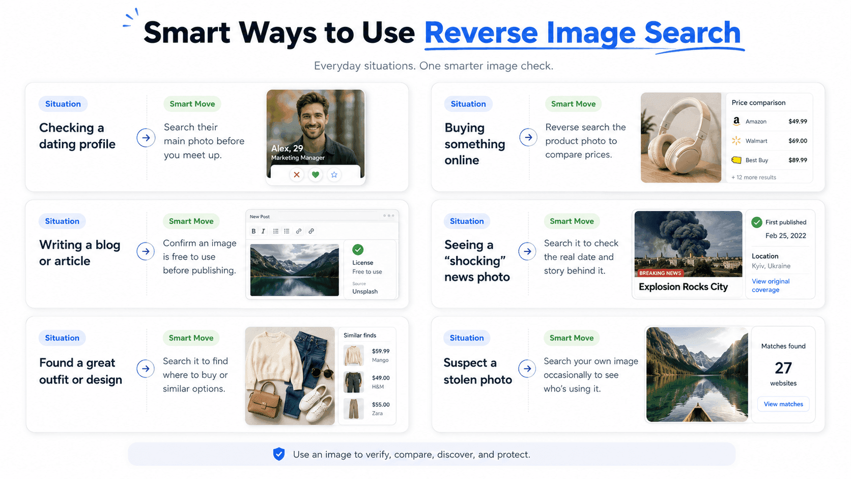Click the arrow next to Suspect a stolen photo
Screen dimensions: 851x479
pos(527,369)
